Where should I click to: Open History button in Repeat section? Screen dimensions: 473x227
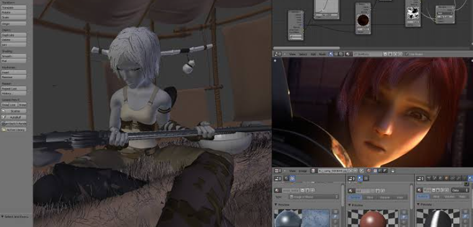pyautogui.click(x=14, y=93)
